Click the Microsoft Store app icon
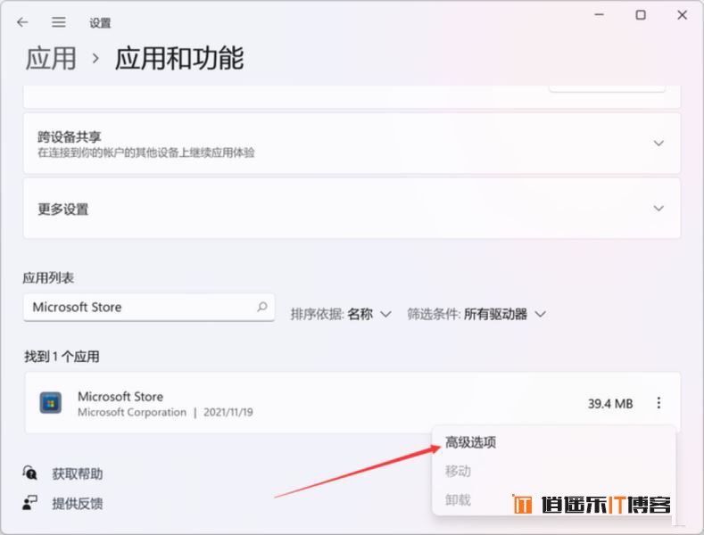Viewport: 704px width, 535px height. click(x=51, y=403)
